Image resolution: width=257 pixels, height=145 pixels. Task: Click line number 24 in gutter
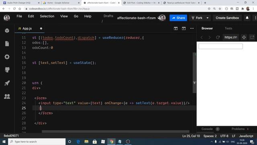(x=24, y=103)
